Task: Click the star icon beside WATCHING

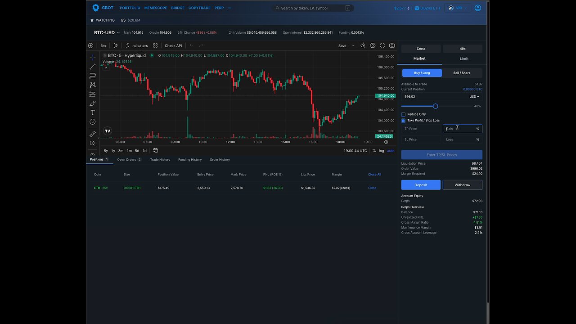Action: (x=92, y=20)
